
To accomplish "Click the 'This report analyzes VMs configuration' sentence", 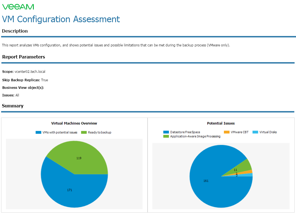I will pyautogui.click(x=116, y=45).
